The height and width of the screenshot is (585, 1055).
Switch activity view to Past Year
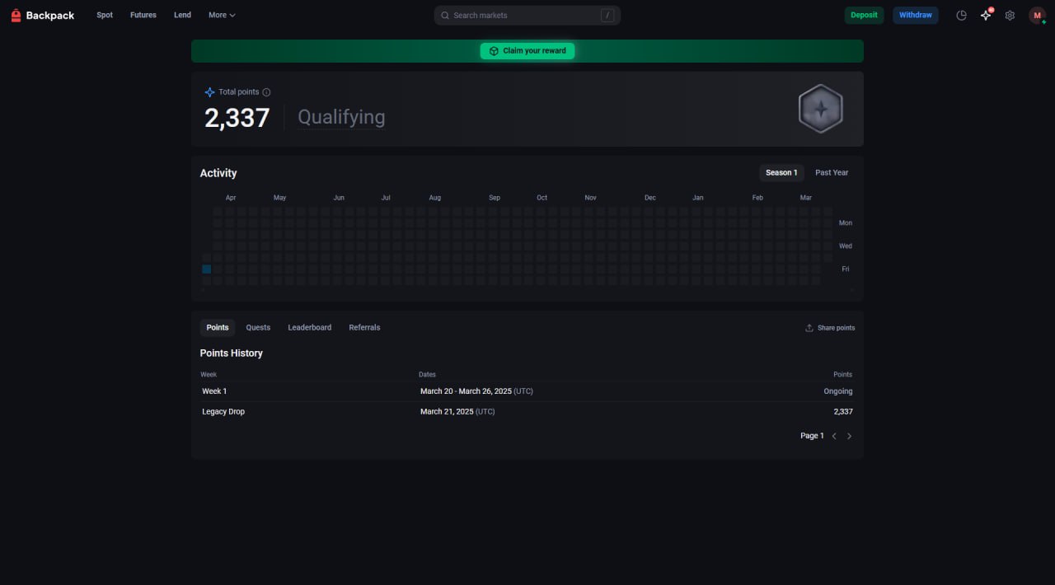tap(832, 172)
